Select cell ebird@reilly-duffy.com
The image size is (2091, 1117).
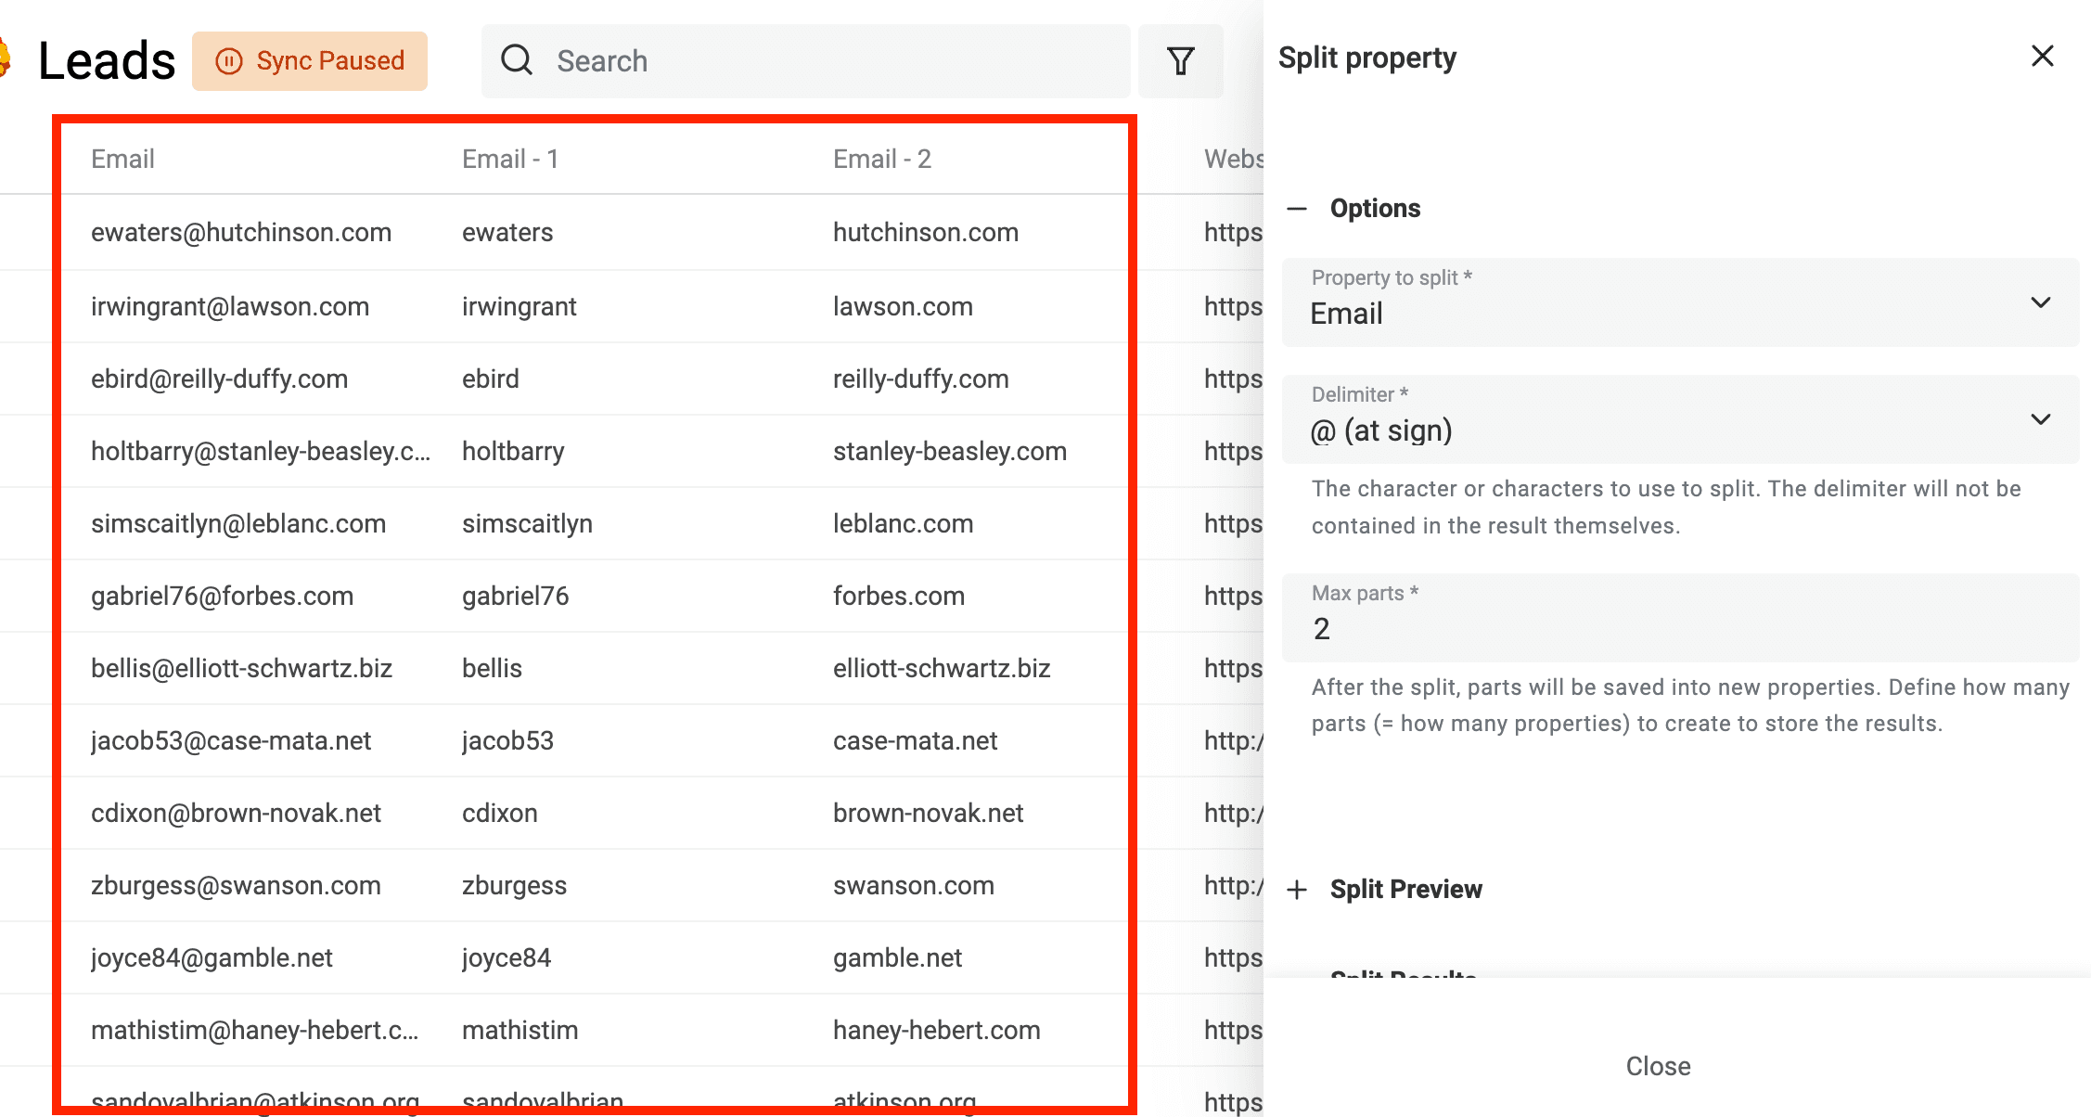coord(219,379)
